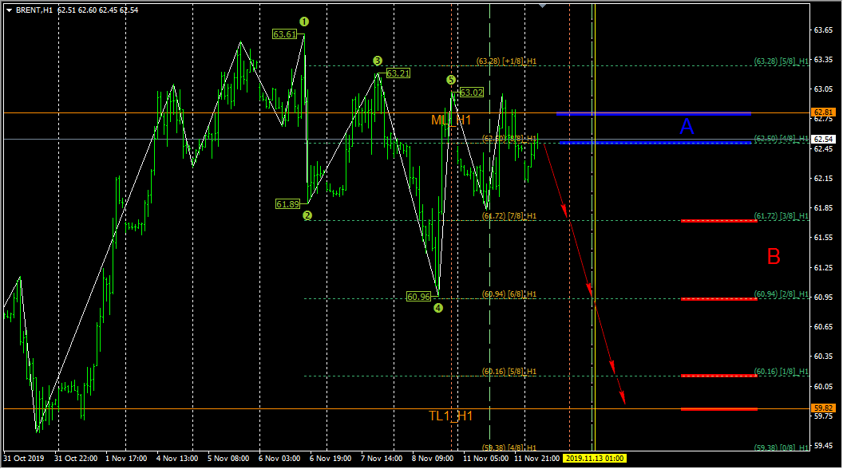The image size is (843, 469).
Task: Click the 63.02 wave price label
Action: [472, 93]
